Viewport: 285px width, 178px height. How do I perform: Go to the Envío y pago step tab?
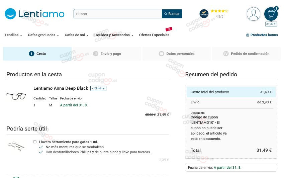click(x=107, y=54)
